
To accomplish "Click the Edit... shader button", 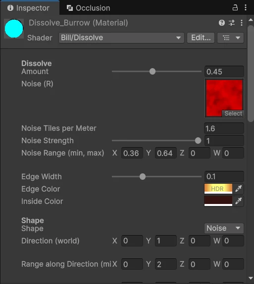I will (201, 38).
